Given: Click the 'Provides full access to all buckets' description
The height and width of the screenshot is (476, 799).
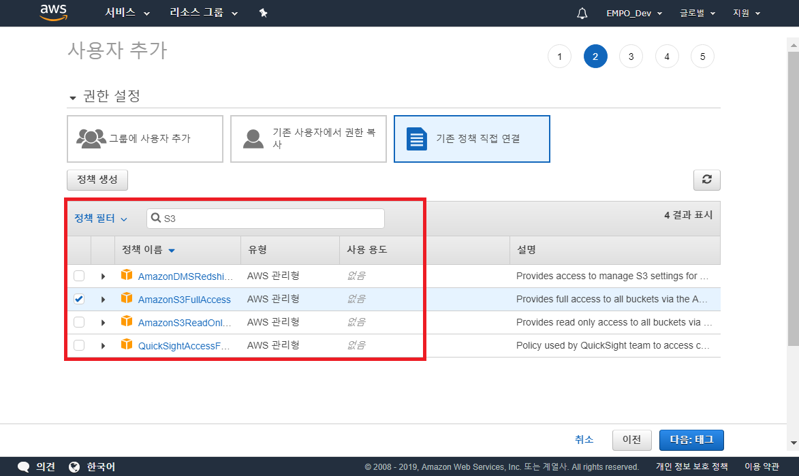Looking at the screenshot, I should 612,299.
